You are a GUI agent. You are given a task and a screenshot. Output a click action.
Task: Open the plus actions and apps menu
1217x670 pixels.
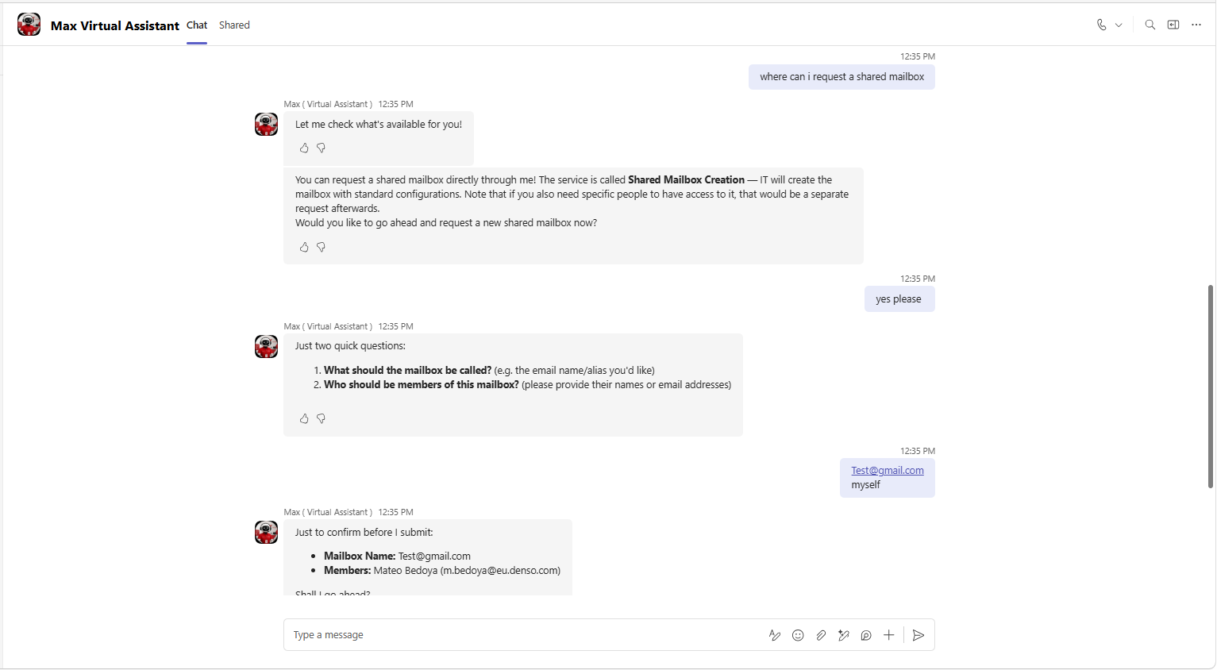click(x=889, y=635)
